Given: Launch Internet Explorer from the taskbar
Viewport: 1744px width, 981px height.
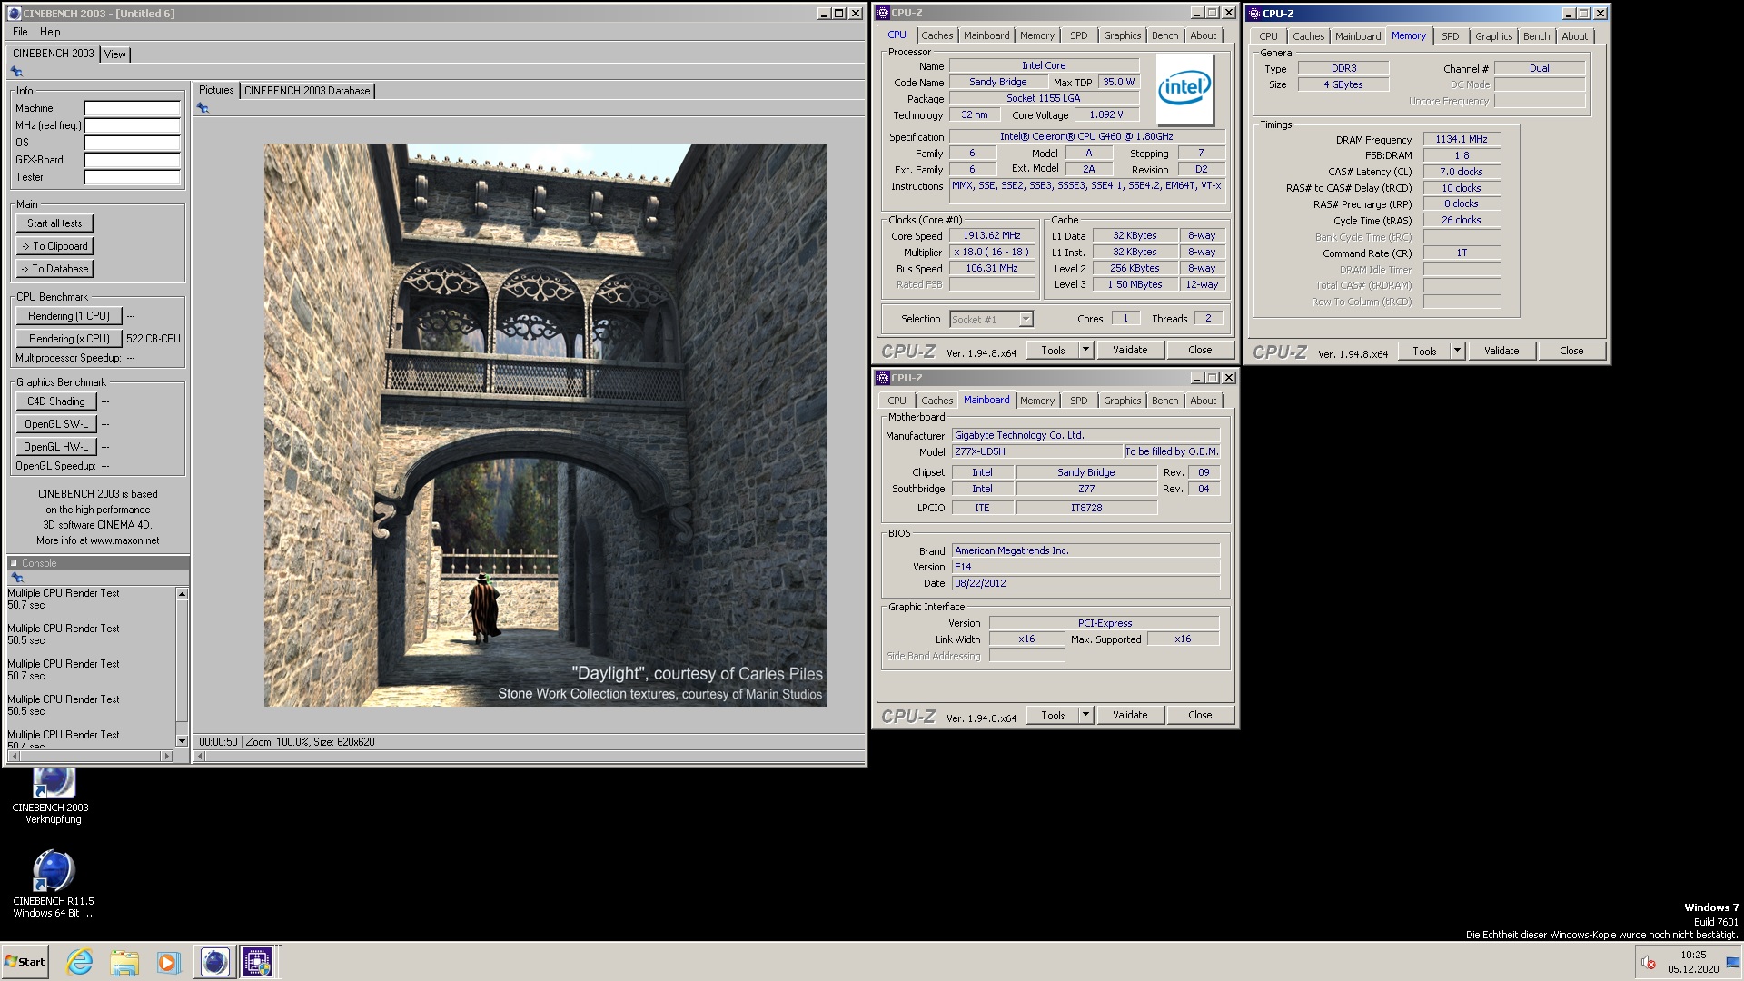Looking at the screenshot, I should point(80,962).
